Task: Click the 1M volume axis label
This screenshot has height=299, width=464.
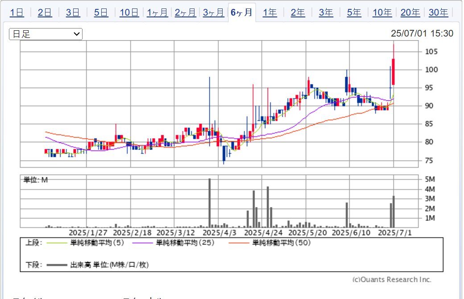Action: coord(430,218)
